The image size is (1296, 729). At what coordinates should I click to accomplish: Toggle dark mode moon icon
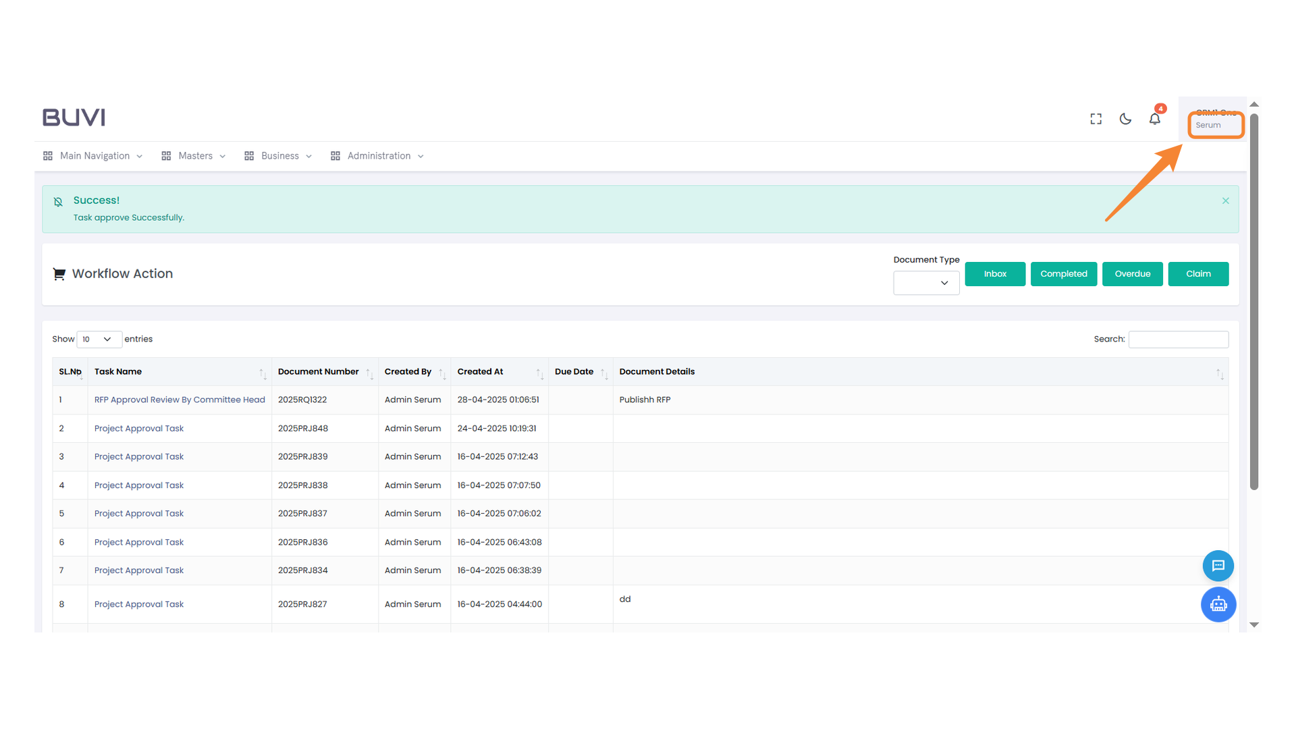[1125, 119]
